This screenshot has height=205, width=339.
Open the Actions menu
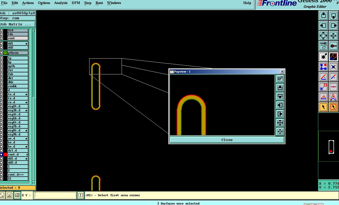pyautogui.click(x=28, y=3)
